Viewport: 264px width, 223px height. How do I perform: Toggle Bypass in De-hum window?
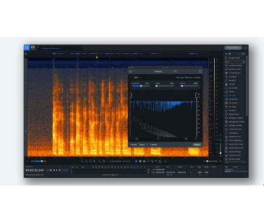coord(142,144)
